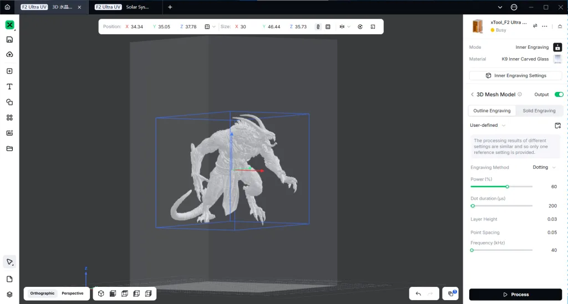This screenshot has width=568, height=304.
Task: Select the Shapes tool in sidebar
Action: click(9, 102)
